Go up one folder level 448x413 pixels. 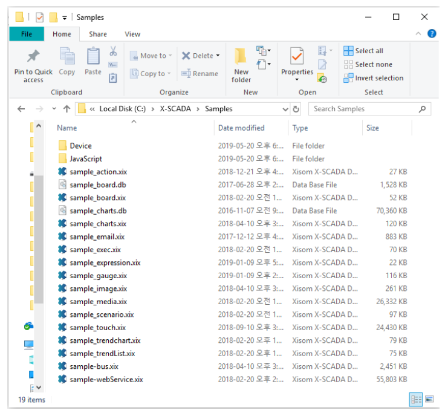tap(67, 109)
